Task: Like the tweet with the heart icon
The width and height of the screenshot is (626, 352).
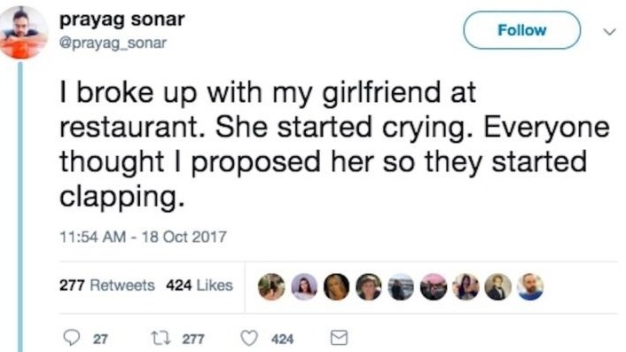Action: (x=249, y=339)
